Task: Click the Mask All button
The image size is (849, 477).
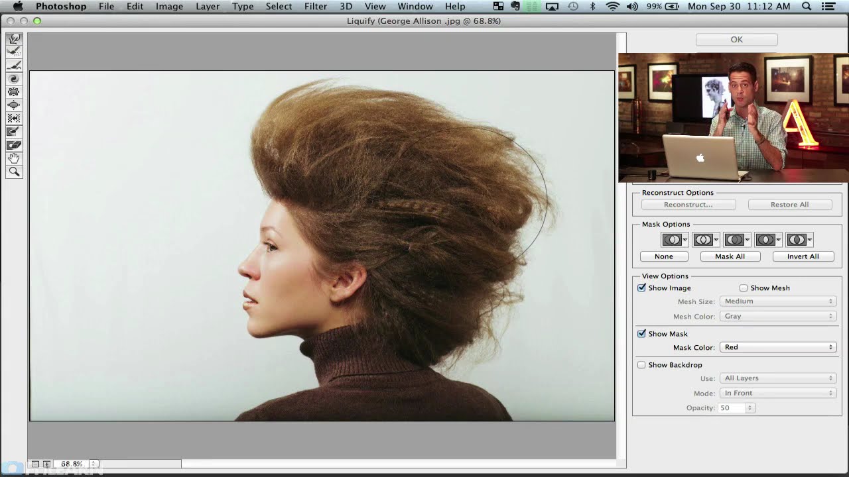Action: [x=730, y=256]
